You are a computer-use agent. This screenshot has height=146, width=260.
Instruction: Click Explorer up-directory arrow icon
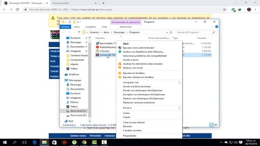pos(79,32)
